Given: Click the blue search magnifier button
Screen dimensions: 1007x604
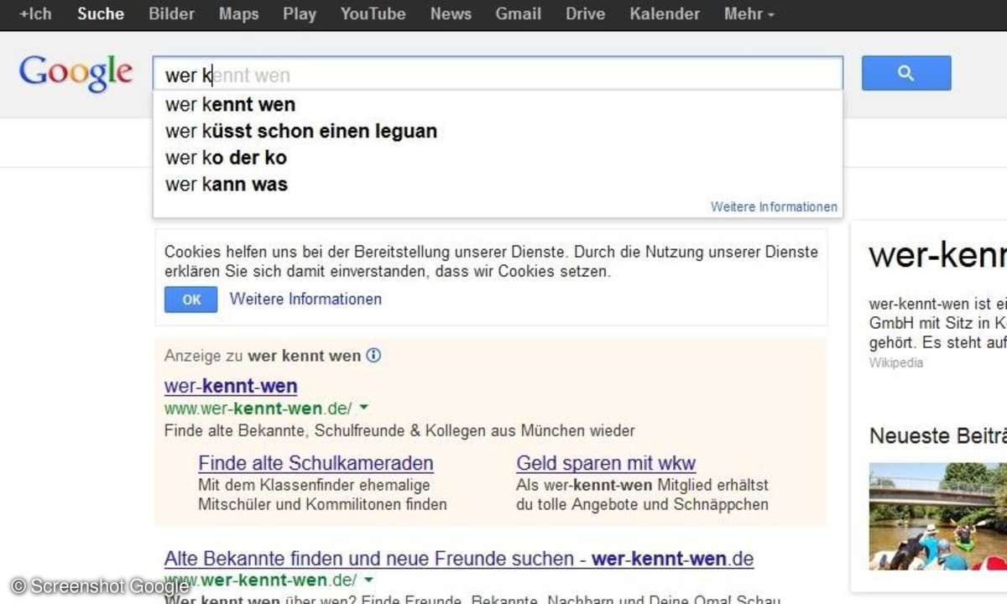Looking at the screenshot, I should coord(906,73).
